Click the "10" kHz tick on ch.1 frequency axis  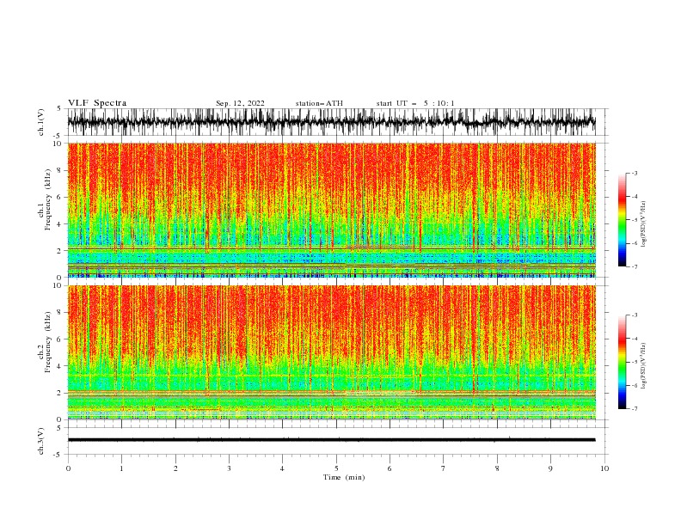click(x=59, y=144)
